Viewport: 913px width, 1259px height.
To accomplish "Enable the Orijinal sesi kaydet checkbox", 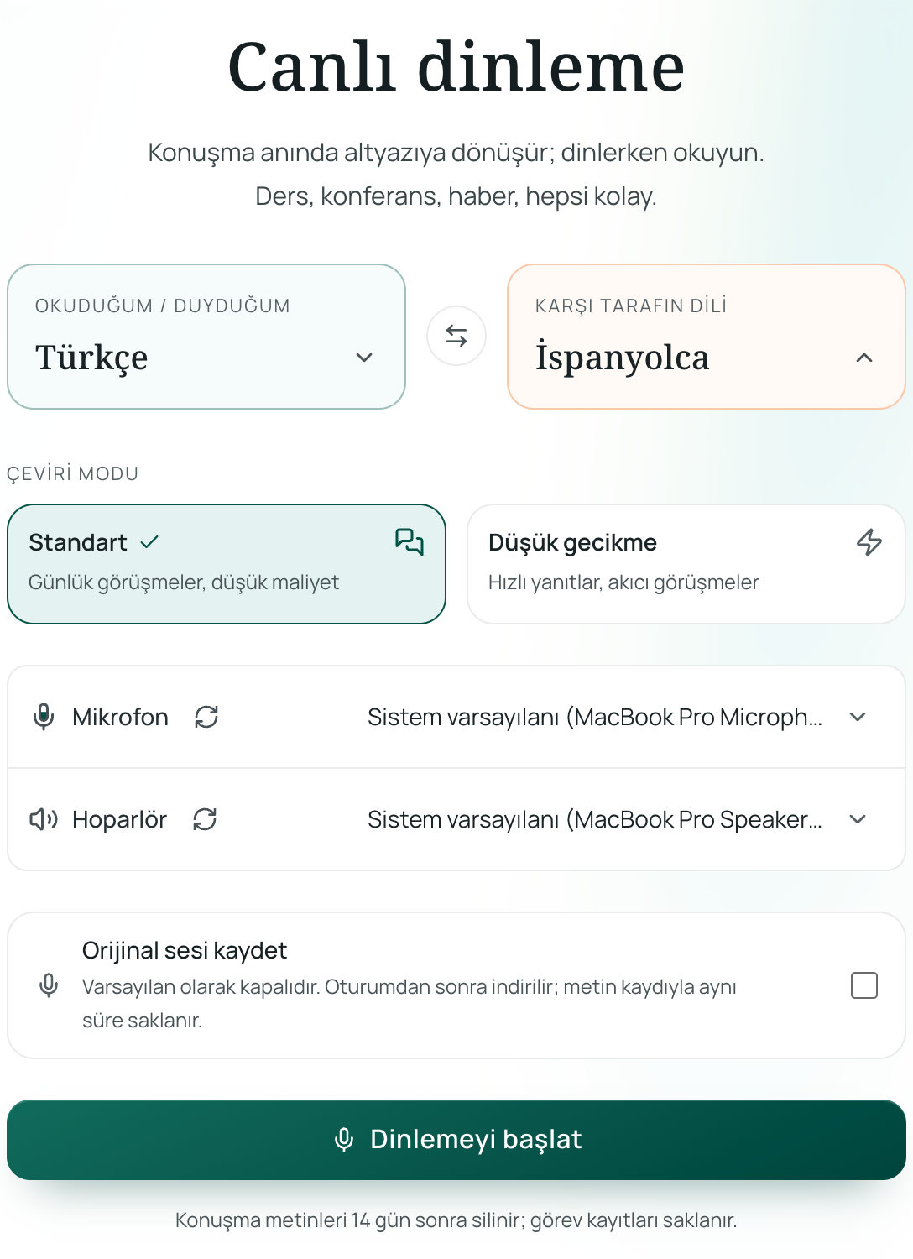I will coord(864,985).
